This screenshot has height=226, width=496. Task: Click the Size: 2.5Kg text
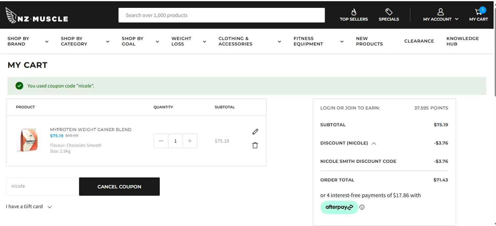60,151
